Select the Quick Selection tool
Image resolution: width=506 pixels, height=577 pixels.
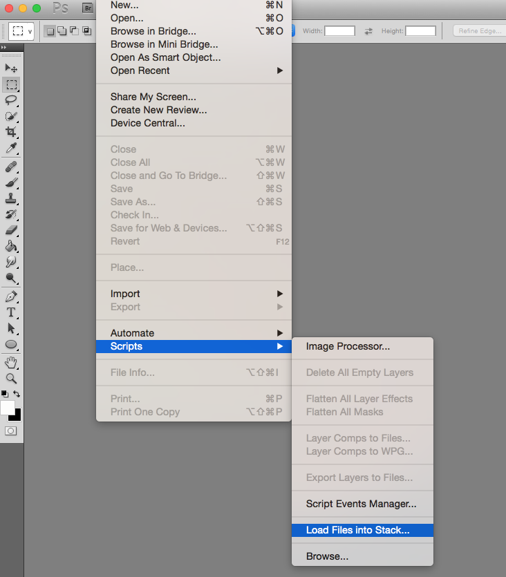11,116
